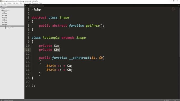Open the File menu
Viewport: 180px width, 101px height.
(1, 3)
